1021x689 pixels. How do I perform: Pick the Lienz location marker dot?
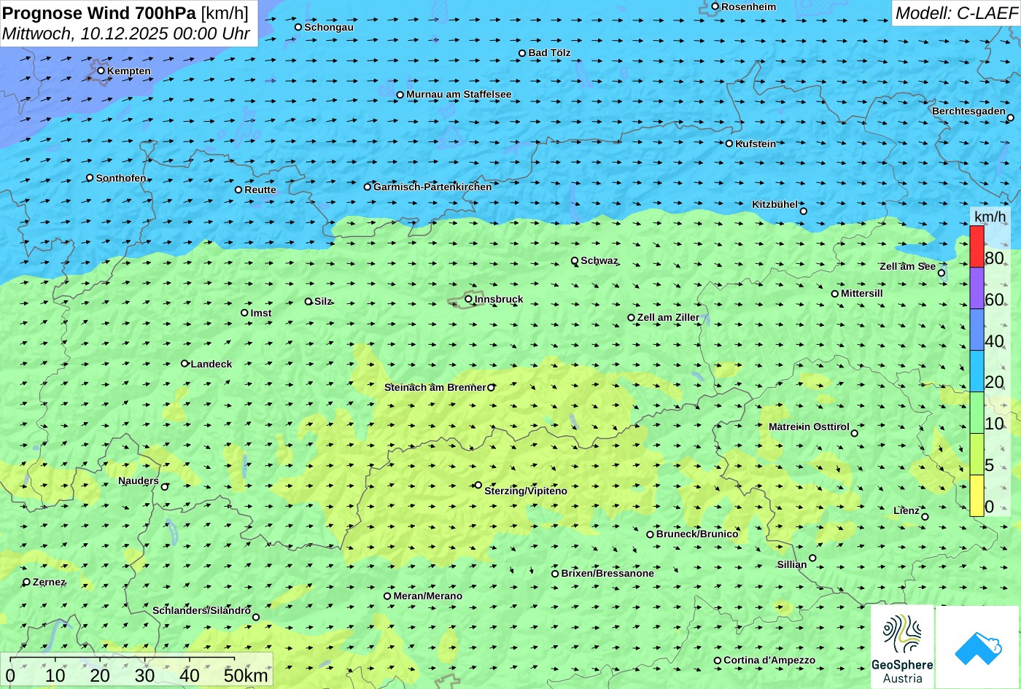pyautogui.click(x=925, y=517)
